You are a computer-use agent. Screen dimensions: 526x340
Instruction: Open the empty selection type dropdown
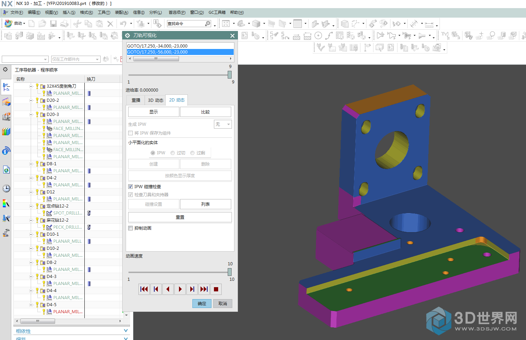pos(25,59)
